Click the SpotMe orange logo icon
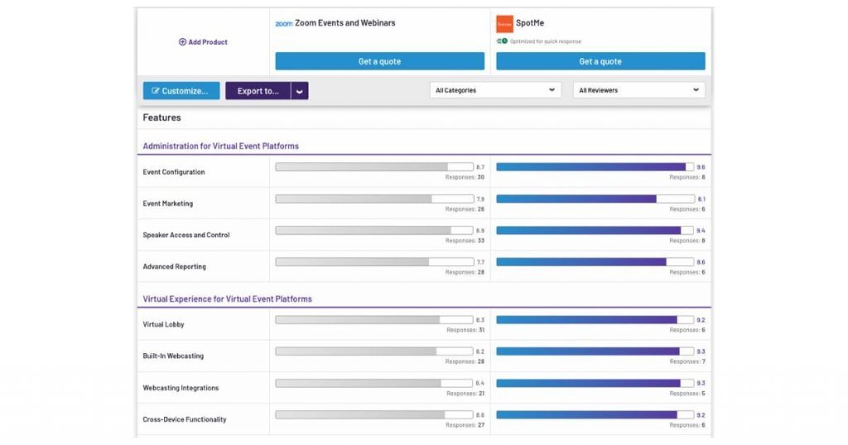Viewport: 848px width, 445px height. pos(504,25)
